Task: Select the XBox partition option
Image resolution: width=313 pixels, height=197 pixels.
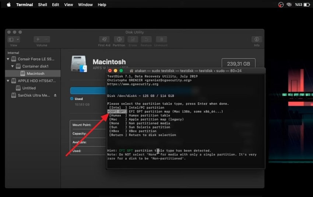Action: point(133,131)
